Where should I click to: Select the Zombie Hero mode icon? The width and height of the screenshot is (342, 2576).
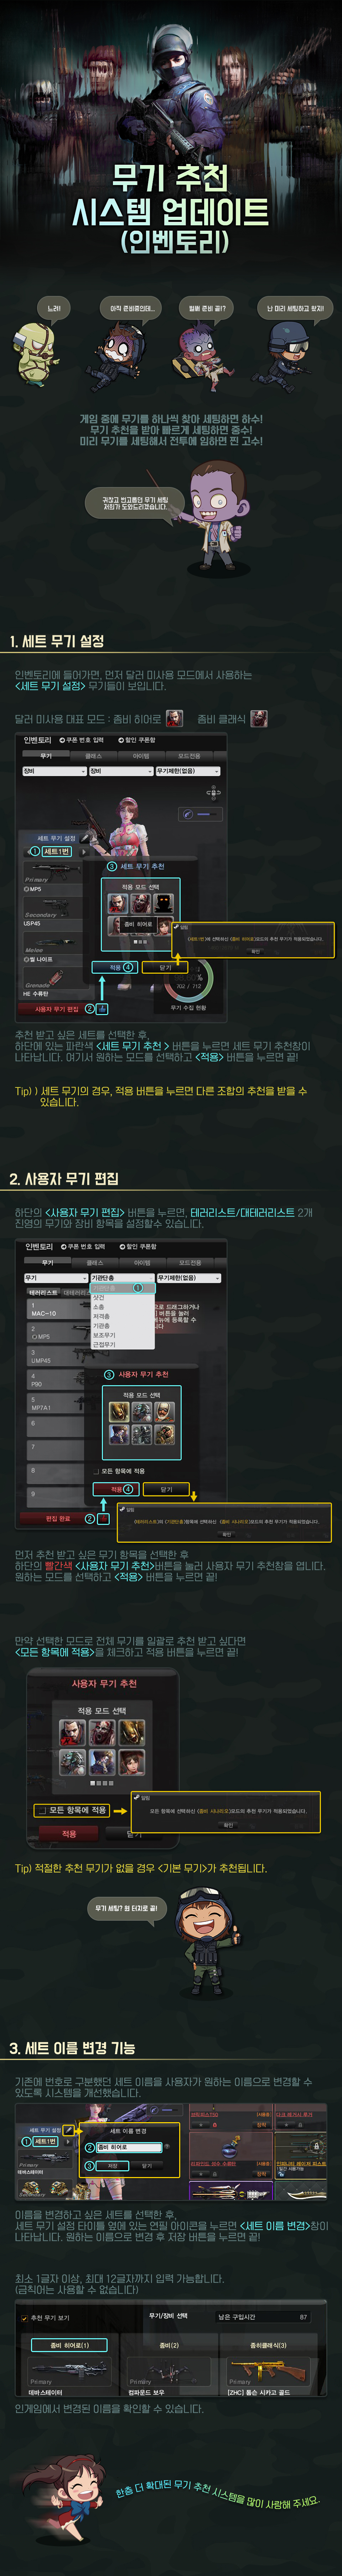pyautogui.click(x=174, y=718)
